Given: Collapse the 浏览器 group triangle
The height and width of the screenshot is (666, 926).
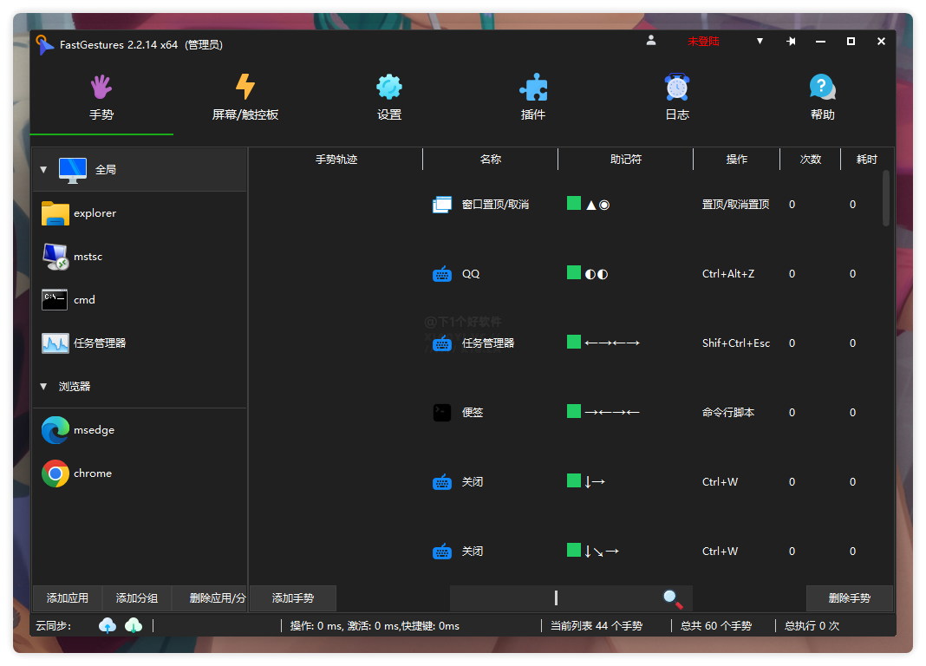Looking at the screenshot, I should (x=43, y=386).
